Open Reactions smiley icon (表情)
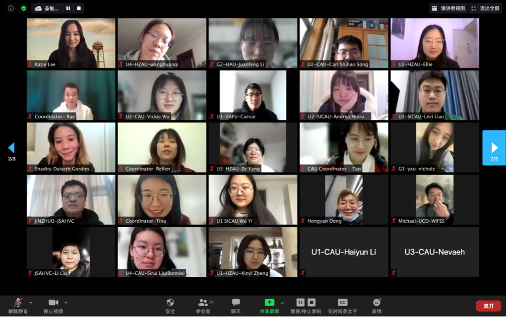This screenshot has height=318, width=508. (377, 306)
